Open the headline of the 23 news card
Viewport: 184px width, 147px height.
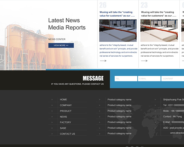(x=159, y=14)
